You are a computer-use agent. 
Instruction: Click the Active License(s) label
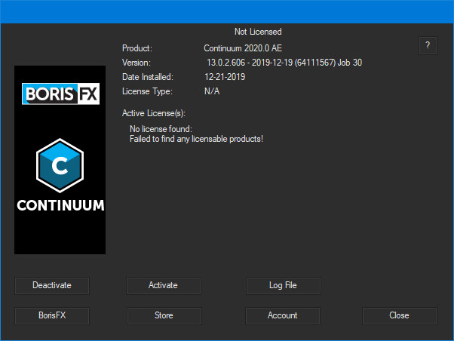(153, 112)
